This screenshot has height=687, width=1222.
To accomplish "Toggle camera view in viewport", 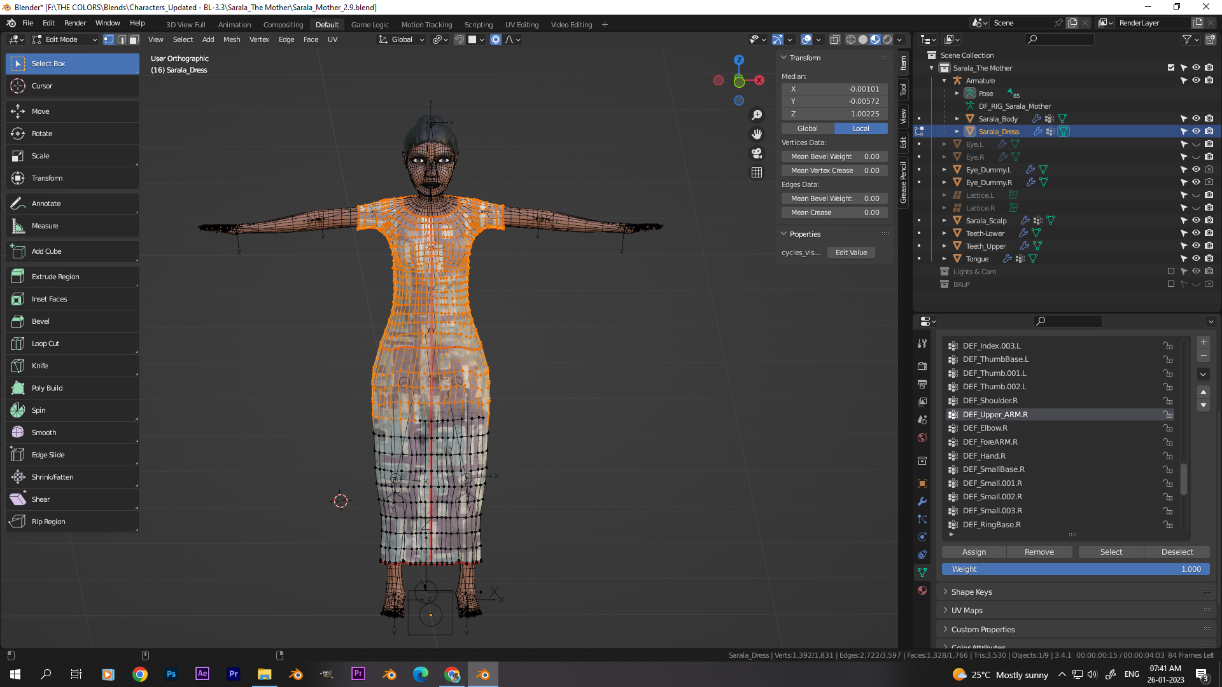I will (757, 153).
